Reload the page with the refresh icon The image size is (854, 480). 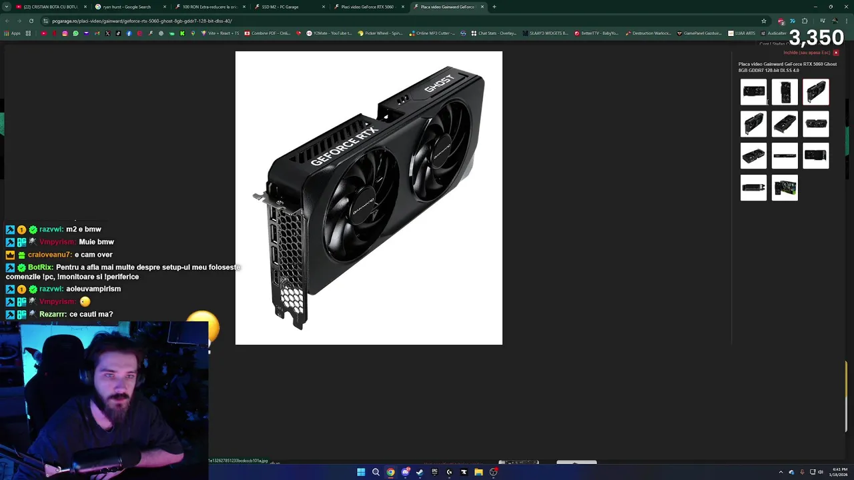pos(31,21)
